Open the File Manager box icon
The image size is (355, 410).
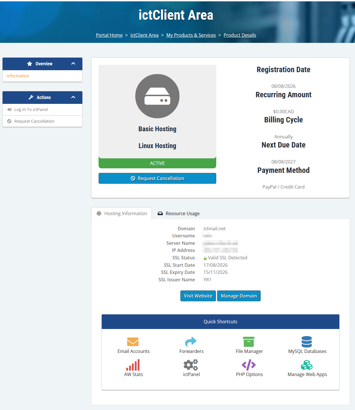tap(249, 342)
